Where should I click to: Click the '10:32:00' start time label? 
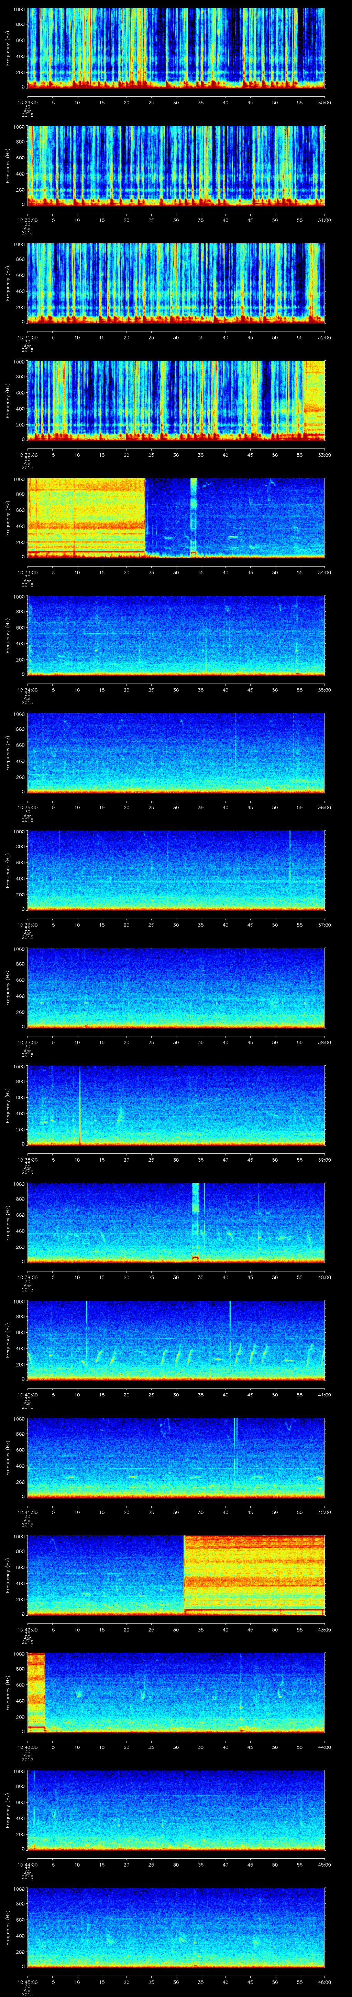click(x=27, y=455)
